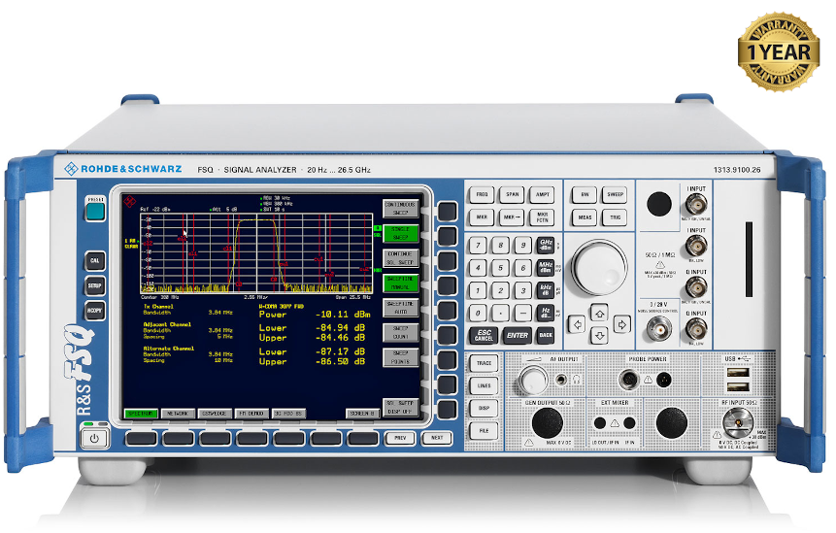Click the right arrow key

pos(621,324)
